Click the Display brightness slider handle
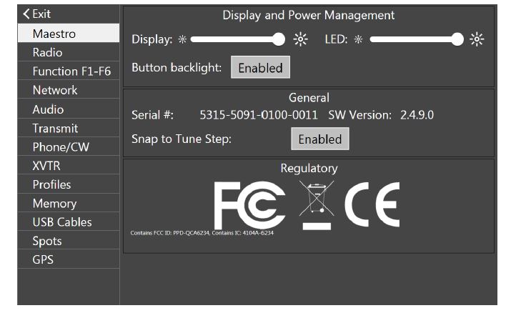Image resolution: width=506 pixels, height=313 pixels. pyautogui.click(x=279, y=39)
